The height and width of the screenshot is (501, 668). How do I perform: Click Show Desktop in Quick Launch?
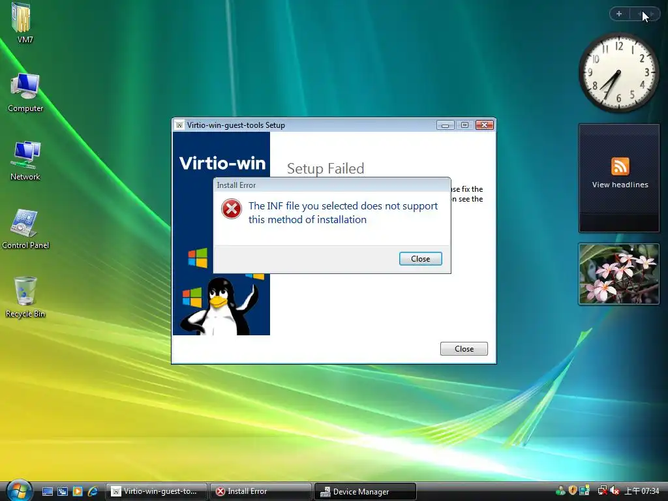[x=47, y=491]
